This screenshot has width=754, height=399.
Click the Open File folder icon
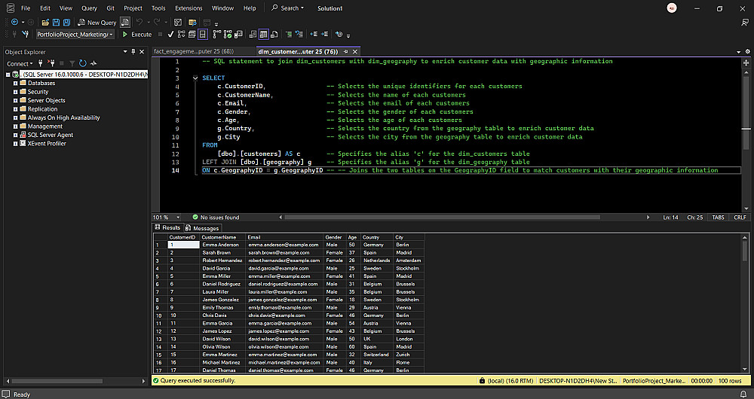[45, 23]
